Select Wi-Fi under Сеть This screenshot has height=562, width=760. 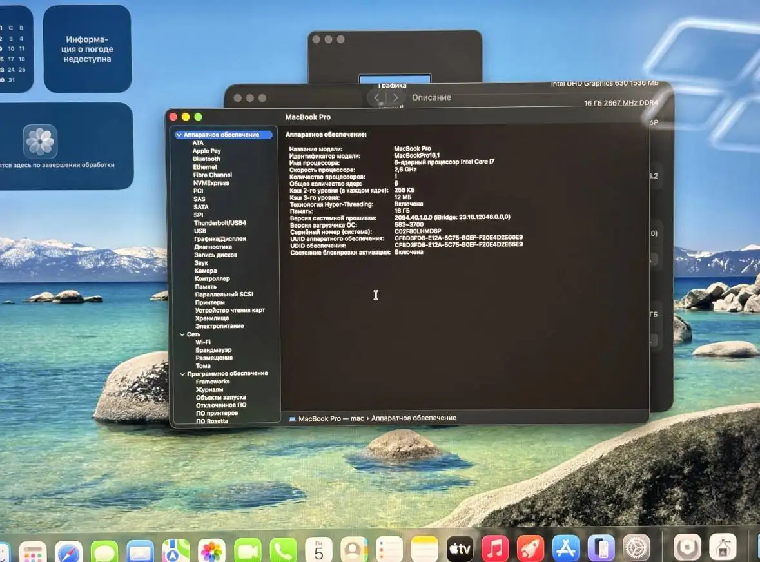tap(204, 342)
